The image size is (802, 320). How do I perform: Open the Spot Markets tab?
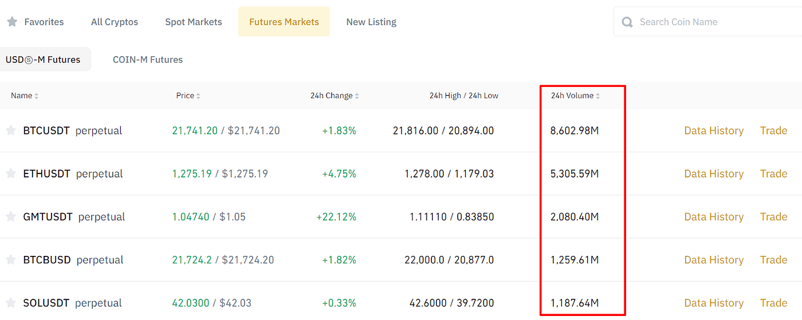click(194, 22)
